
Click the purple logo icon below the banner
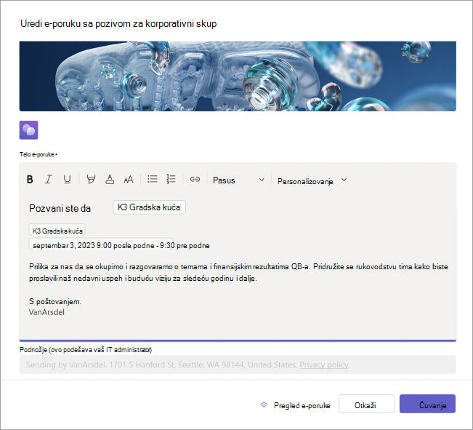coord(28,130)
